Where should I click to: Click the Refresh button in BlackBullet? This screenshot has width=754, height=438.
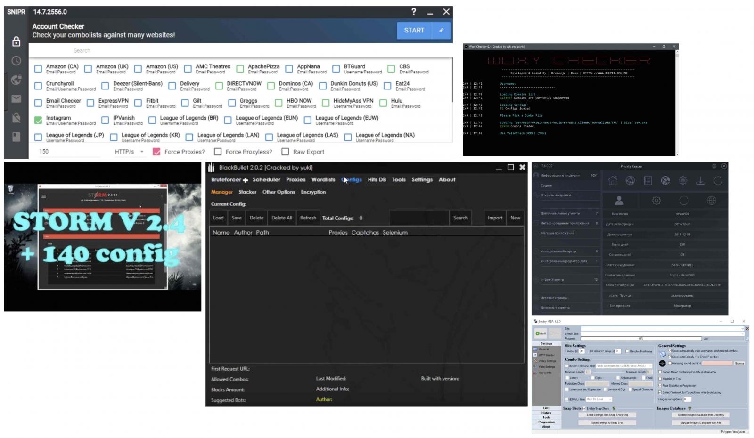308,218
